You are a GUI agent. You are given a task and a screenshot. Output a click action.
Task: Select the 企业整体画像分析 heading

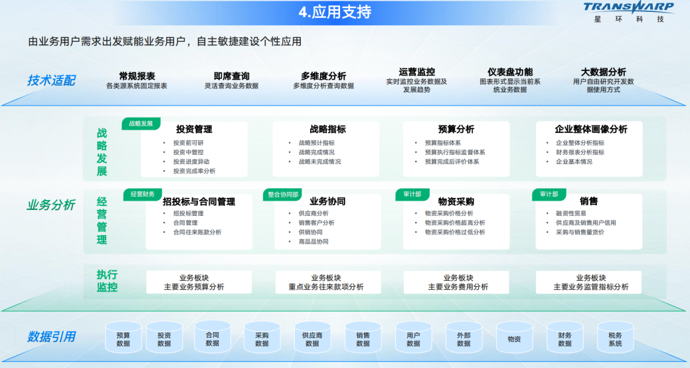point(590,130)
